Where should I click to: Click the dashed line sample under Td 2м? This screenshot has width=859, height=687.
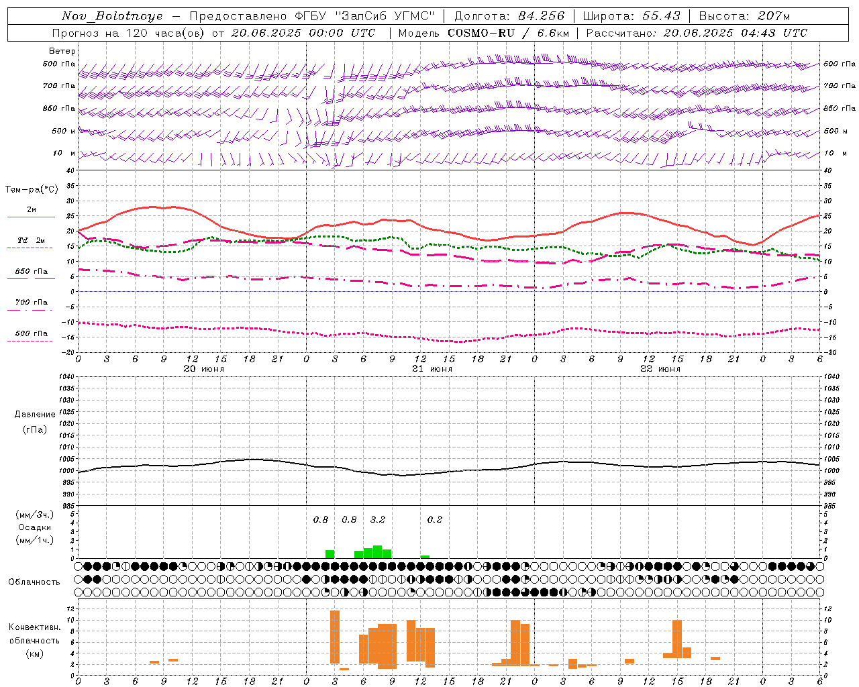30,248
